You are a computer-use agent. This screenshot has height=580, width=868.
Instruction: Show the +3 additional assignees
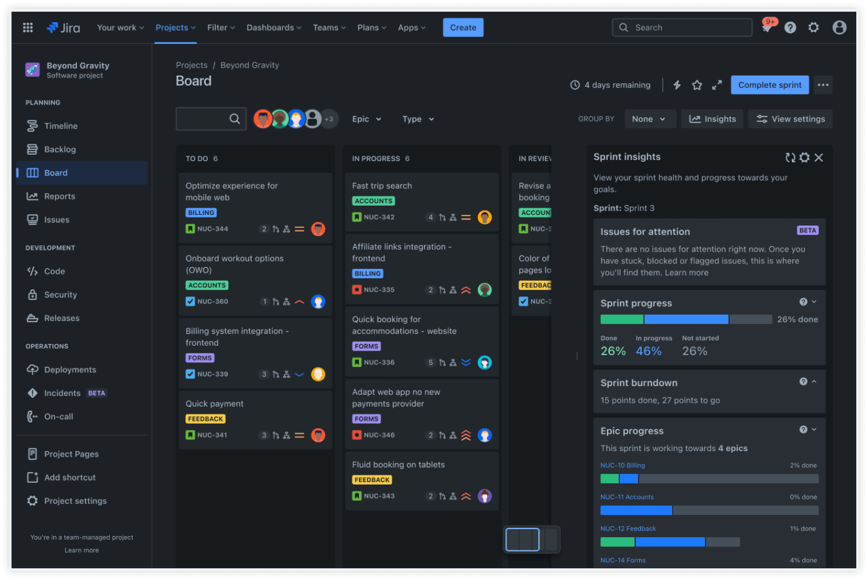[329, 119]
